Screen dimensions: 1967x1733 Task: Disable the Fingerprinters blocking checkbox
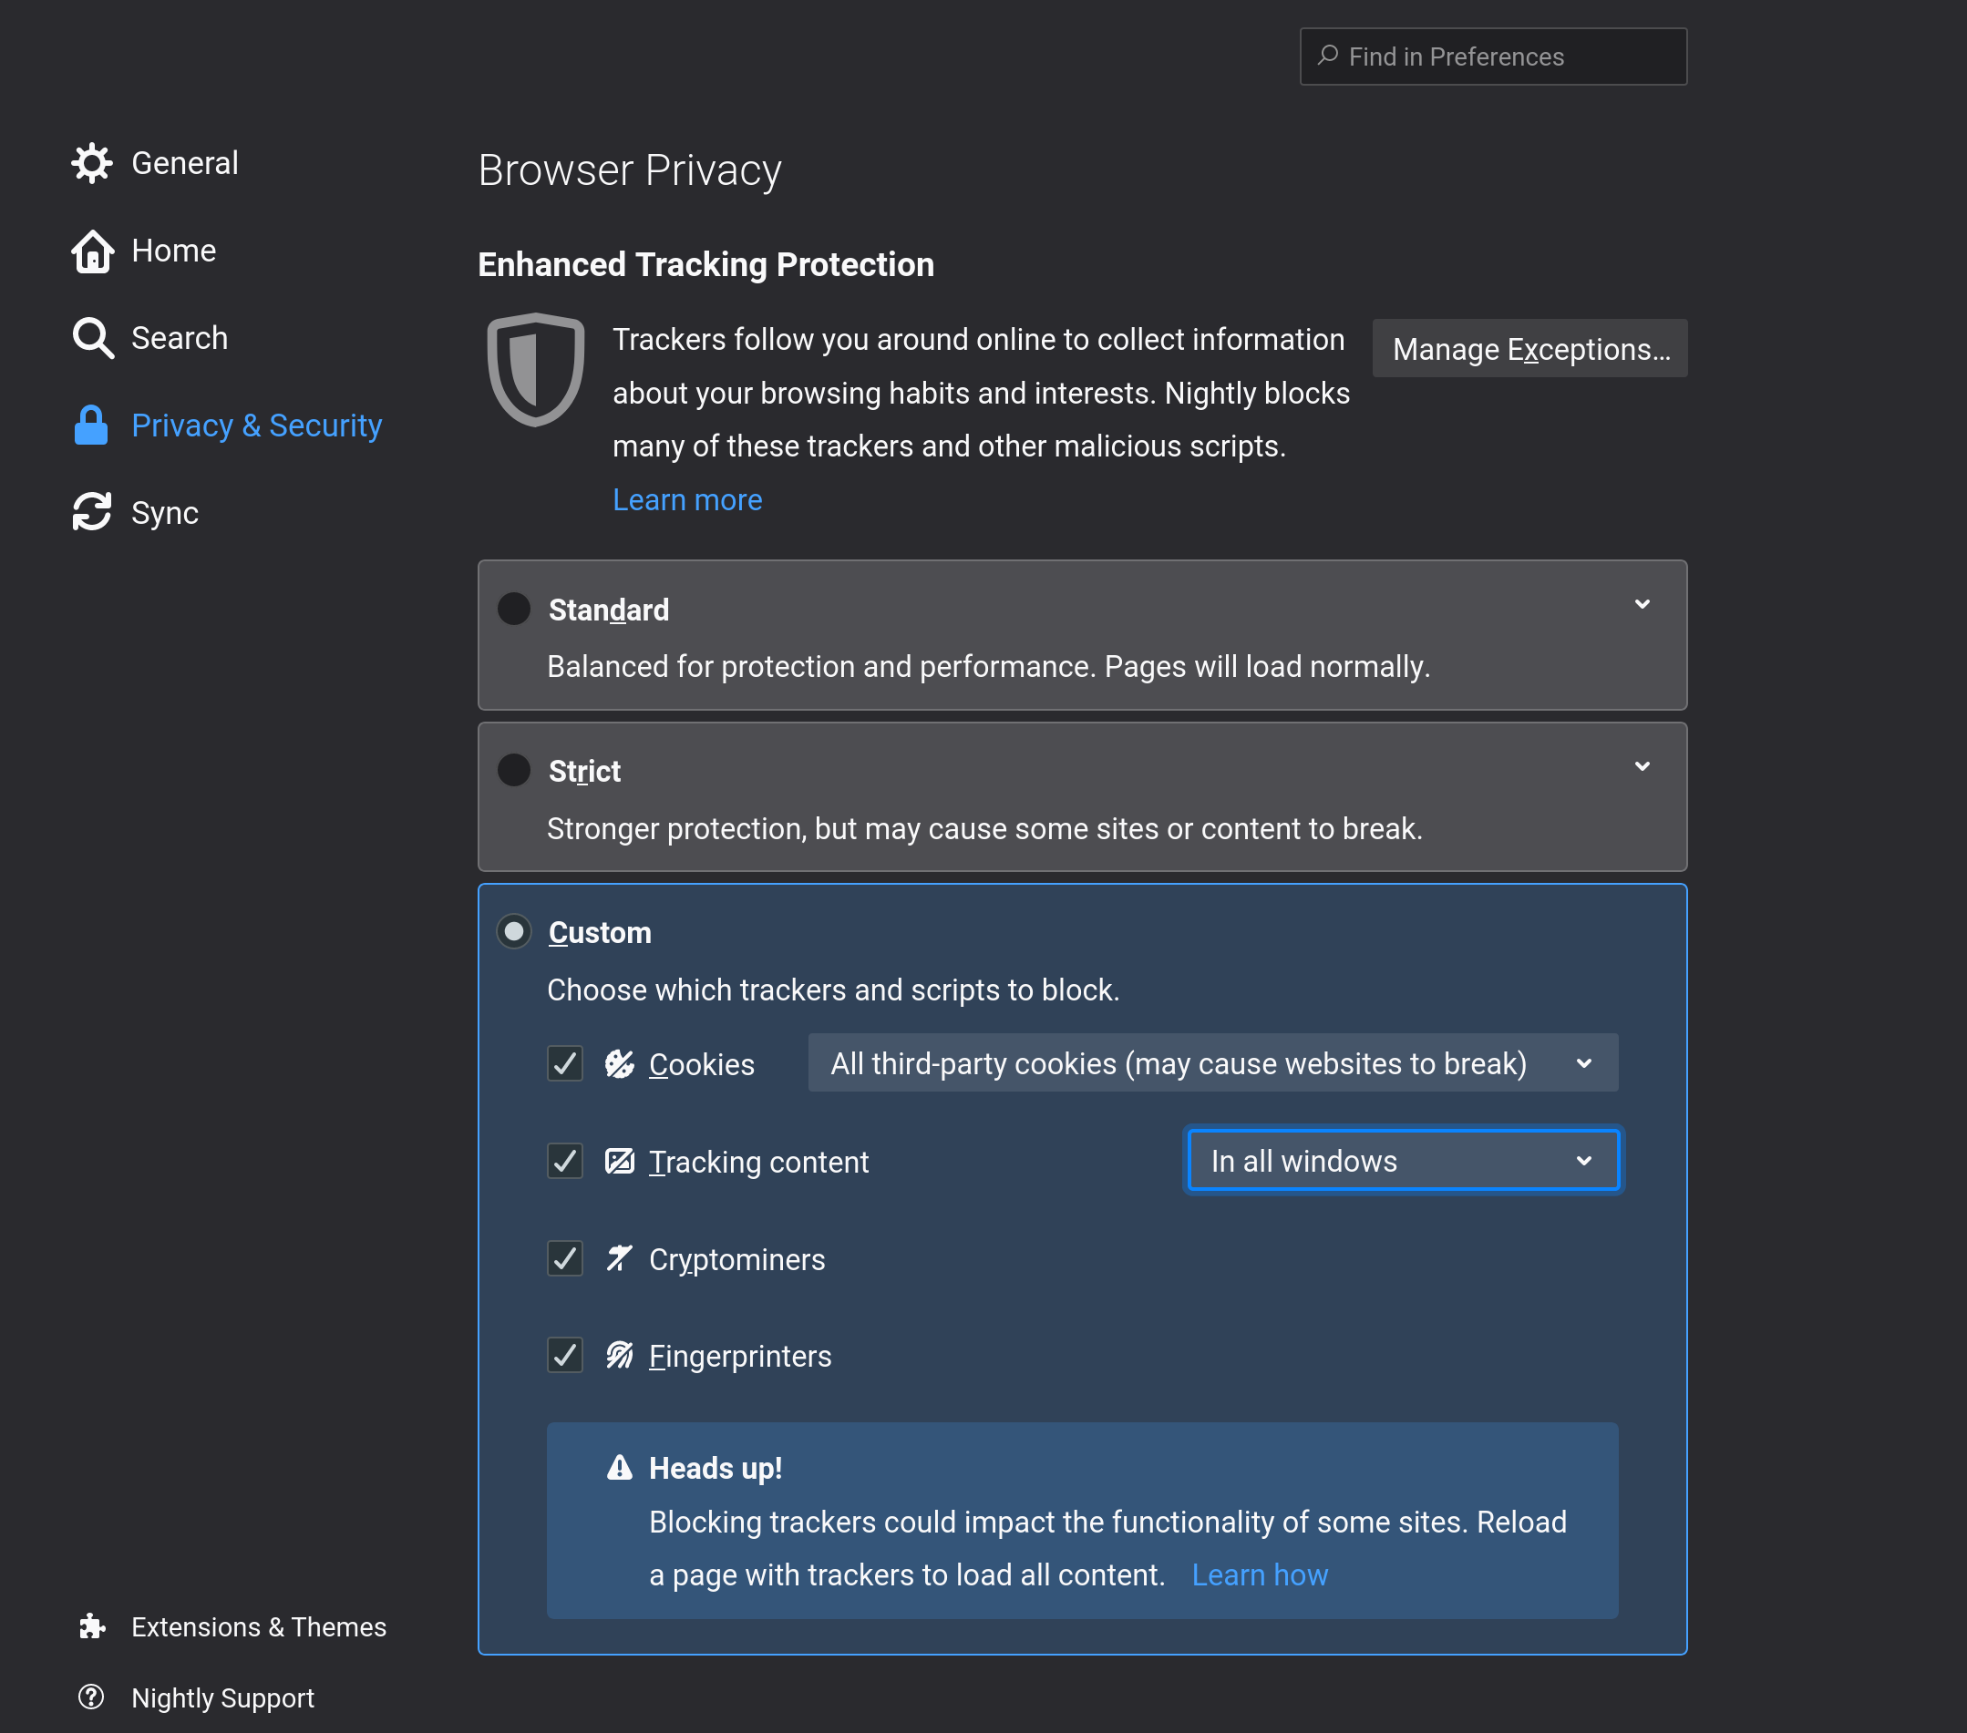click(567, 1355)
